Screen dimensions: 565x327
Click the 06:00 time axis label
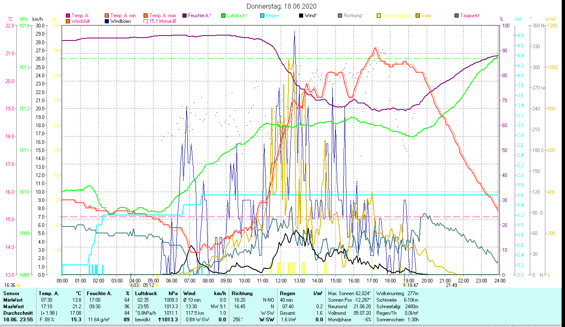172,280
